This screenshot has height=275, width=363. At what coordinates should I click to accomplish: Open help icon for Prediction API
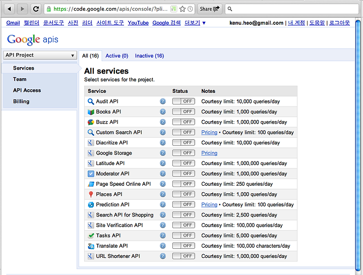[163, 204]
